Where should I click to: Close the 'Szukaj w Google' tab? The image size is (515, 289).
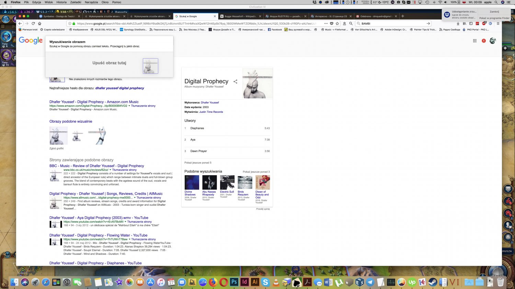click(215, 16)
